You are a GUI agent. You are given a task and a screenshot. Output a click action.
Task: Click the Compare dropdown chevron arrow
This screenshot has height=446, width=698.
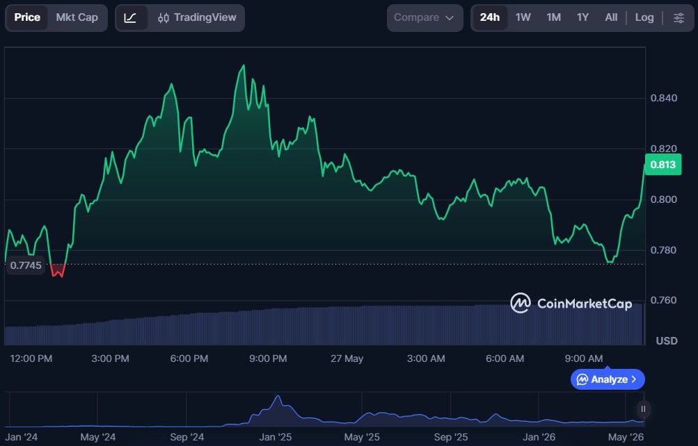[450, 18]
